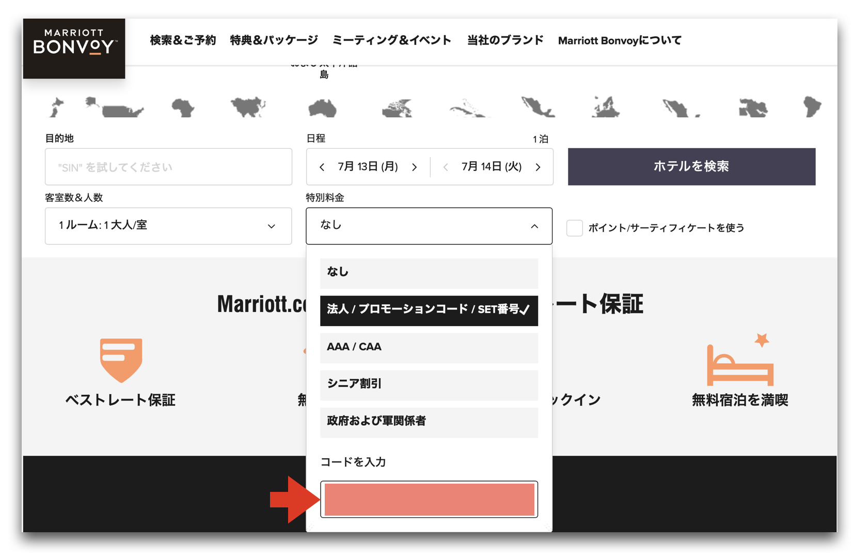Select the USA map icon
The height and width of the screenshot is (557, 855).
(x=115, y=107)
